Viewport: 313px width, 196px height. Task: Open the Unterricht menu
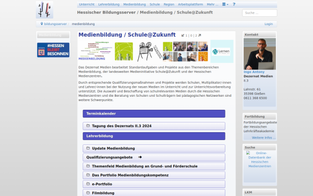[x=87, y=4]
